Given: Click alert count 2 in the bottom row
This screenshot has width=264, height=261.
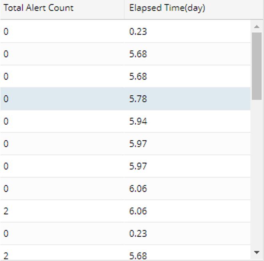Looking at the screenshot, I should 6,255.
